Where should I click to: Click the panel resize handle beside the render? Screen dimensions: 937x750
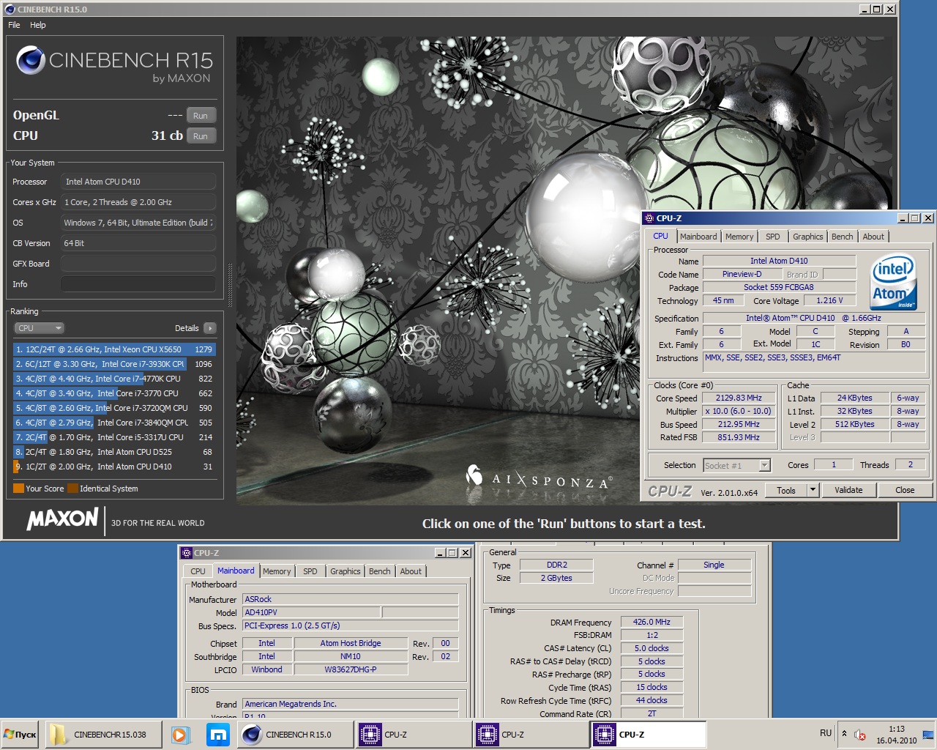[x=231, y=286]
